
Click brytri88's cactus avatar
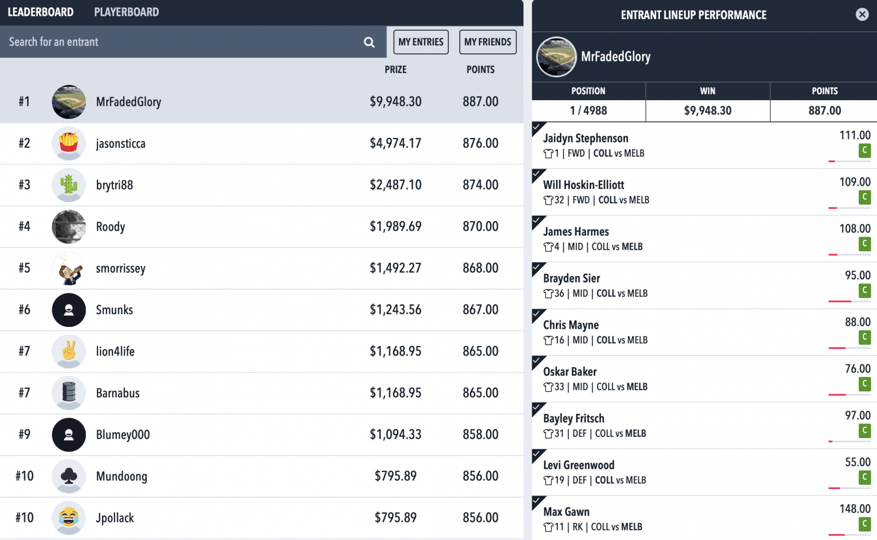[x=69, y=185]
